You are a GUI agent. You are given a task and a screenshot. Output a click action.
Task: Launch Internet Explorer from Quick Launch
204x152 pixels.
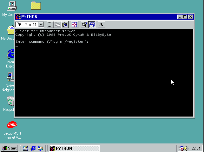coord(33,148)
